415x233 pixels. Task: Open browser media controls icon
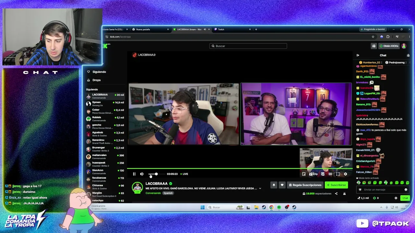tap(397, 37)
